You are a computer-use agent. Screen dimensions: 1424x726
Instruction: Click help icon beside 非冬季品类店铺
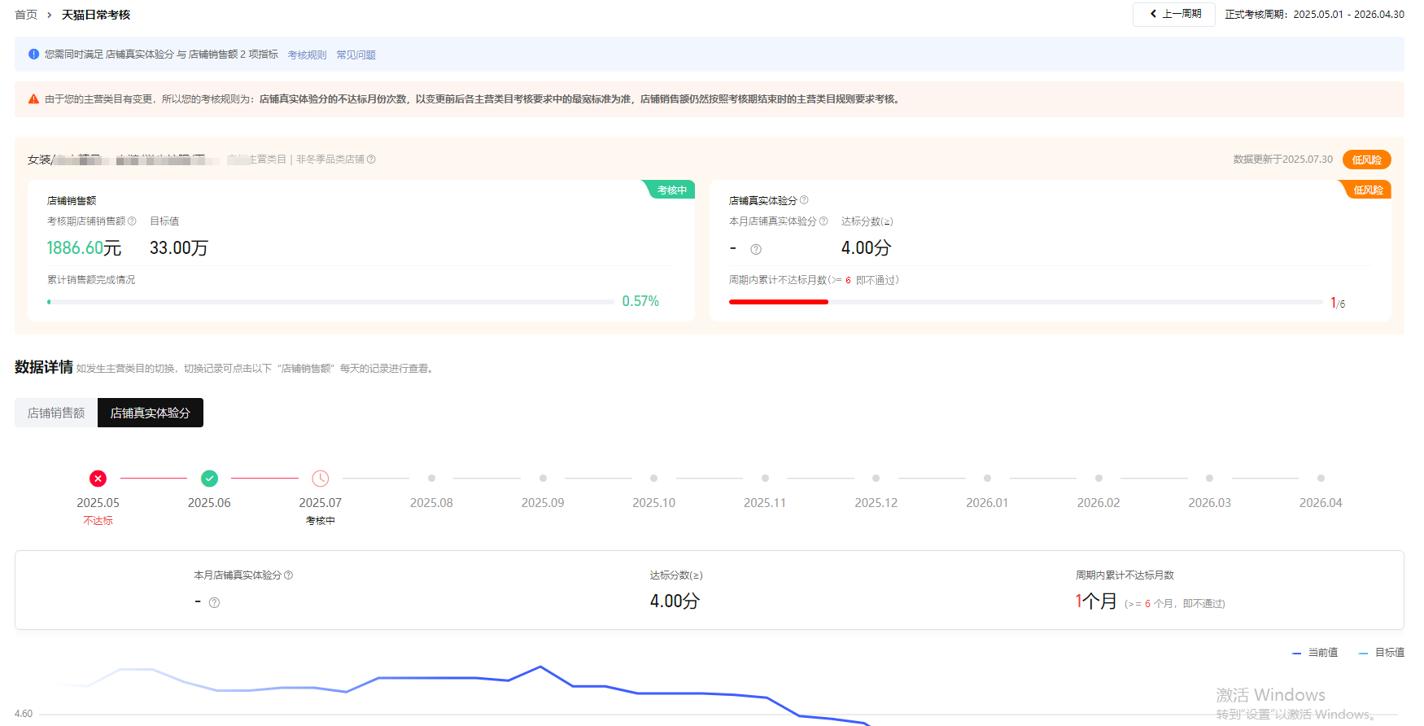(x=371, y=160)
